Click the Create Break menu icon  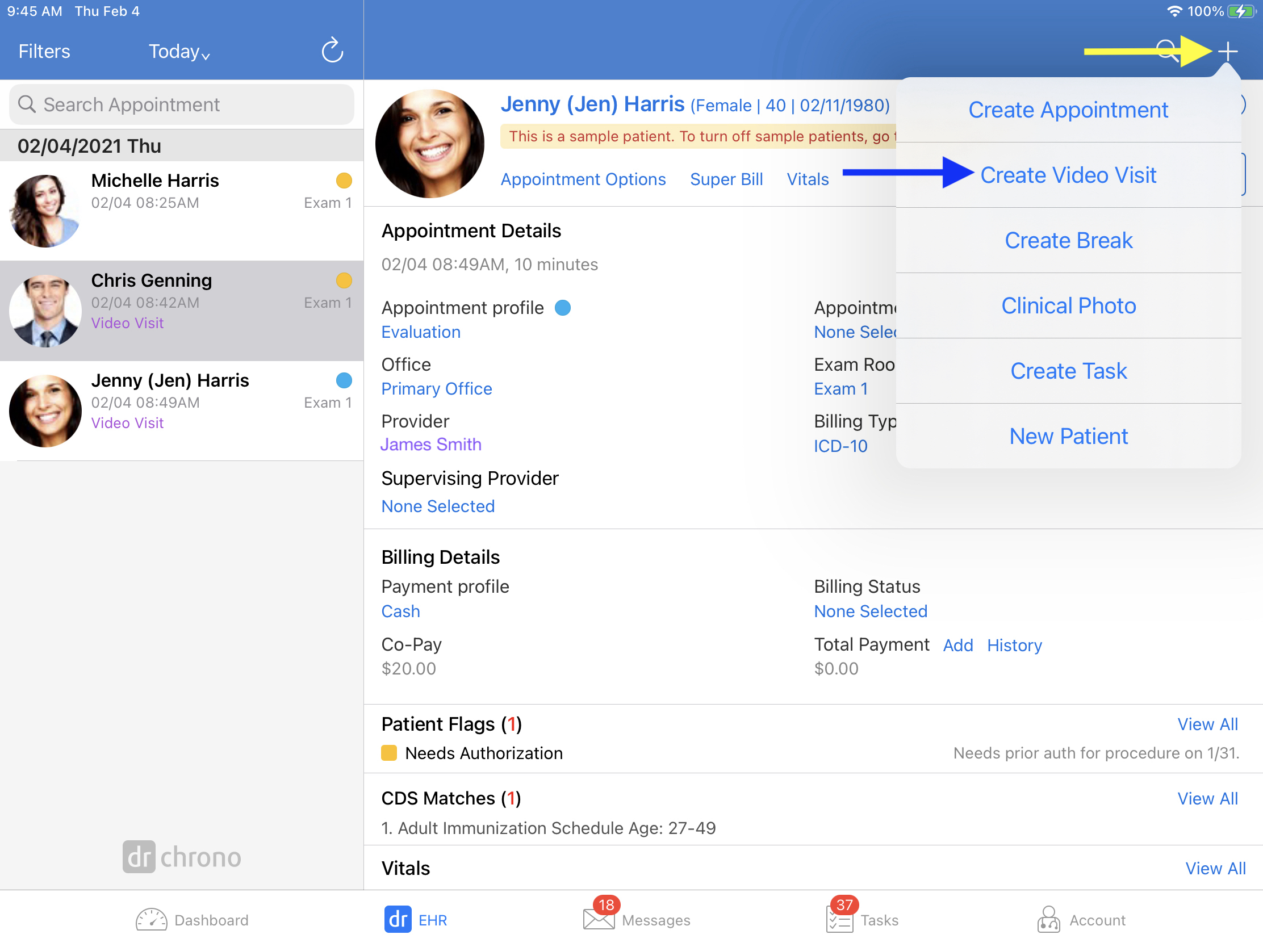coord(1069,240)
